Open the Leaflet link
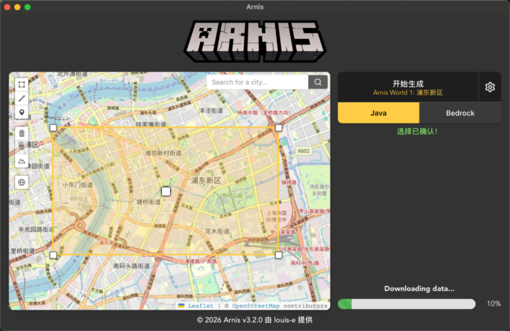 tap(201, 306)
